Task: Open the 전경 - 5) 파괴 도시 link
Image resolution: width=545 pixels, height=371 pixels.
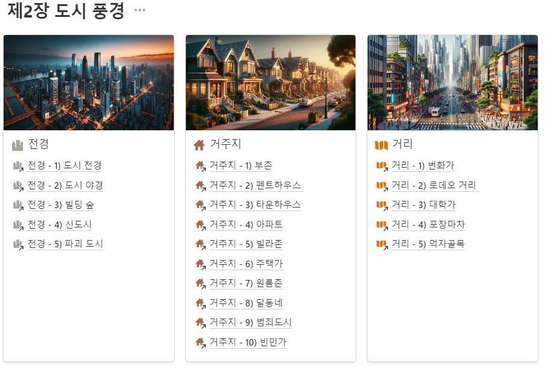Action: 65,244
